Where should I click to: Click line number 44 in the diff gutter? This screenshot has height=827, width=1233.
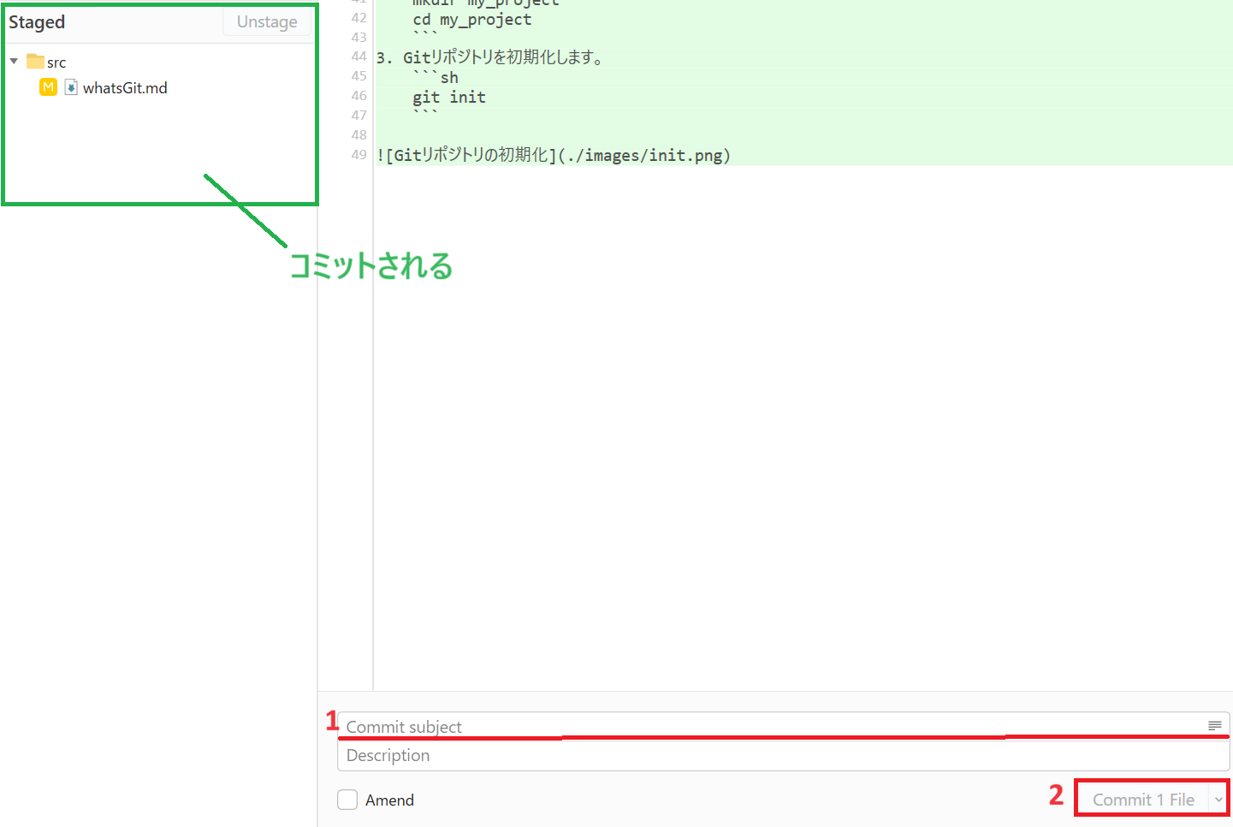click(x=358, y=56)
